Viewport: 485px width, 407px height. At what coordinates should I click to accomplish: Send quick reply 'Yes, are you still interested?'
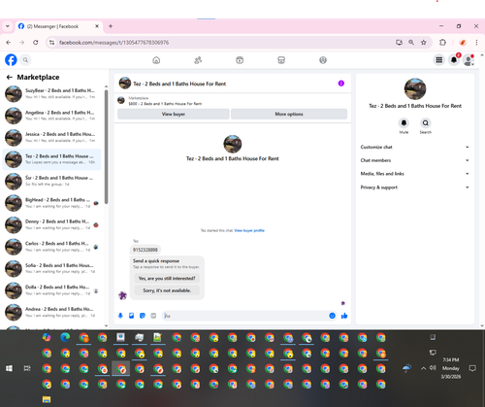point(167,278)
